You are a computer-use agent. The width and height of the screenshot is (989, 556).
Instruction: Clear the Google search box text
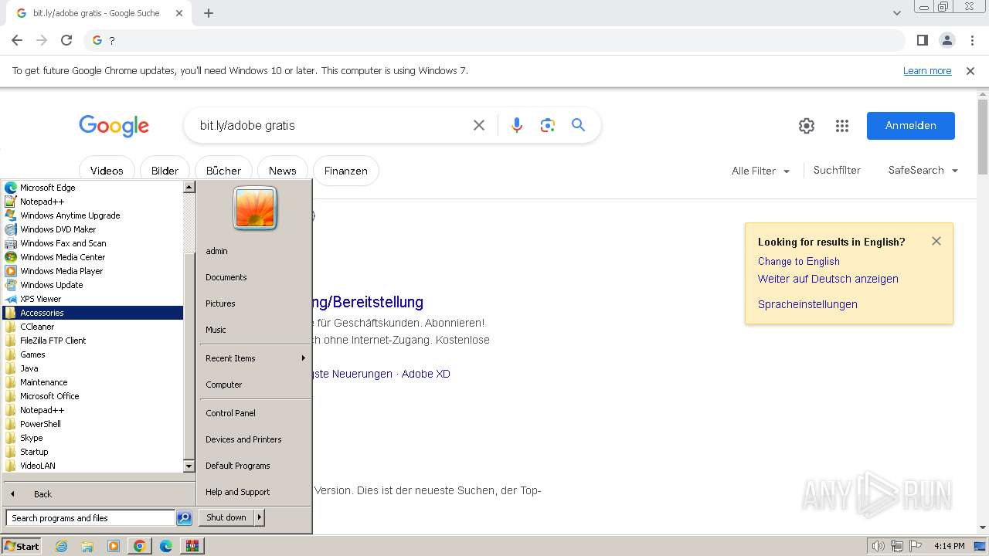point(479,125)
